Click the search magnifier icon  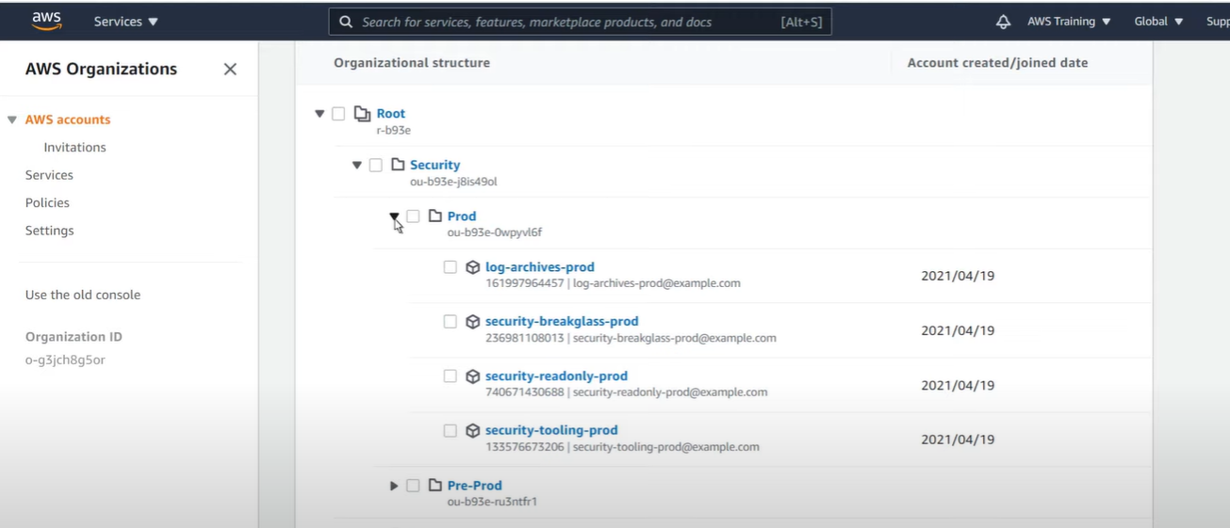[x=346, y=22]
